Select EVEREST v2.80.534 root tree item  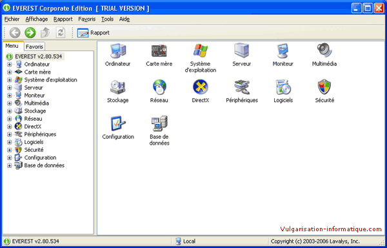[38, 56]
